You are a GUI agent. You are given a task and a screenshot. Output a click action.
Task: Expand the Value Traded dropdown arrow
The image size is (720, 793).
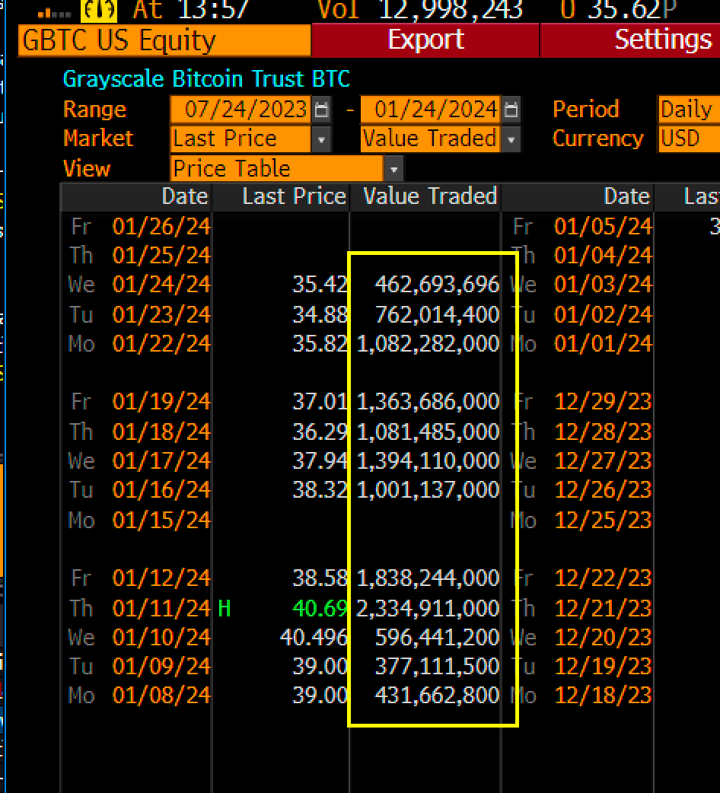[x=511, y=139]
